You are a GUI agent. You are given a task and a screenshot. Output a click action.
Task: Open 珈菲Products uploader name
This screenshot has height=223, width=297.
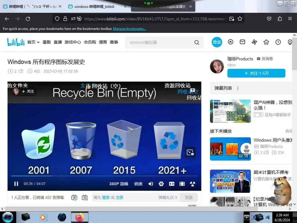(240, 59)
